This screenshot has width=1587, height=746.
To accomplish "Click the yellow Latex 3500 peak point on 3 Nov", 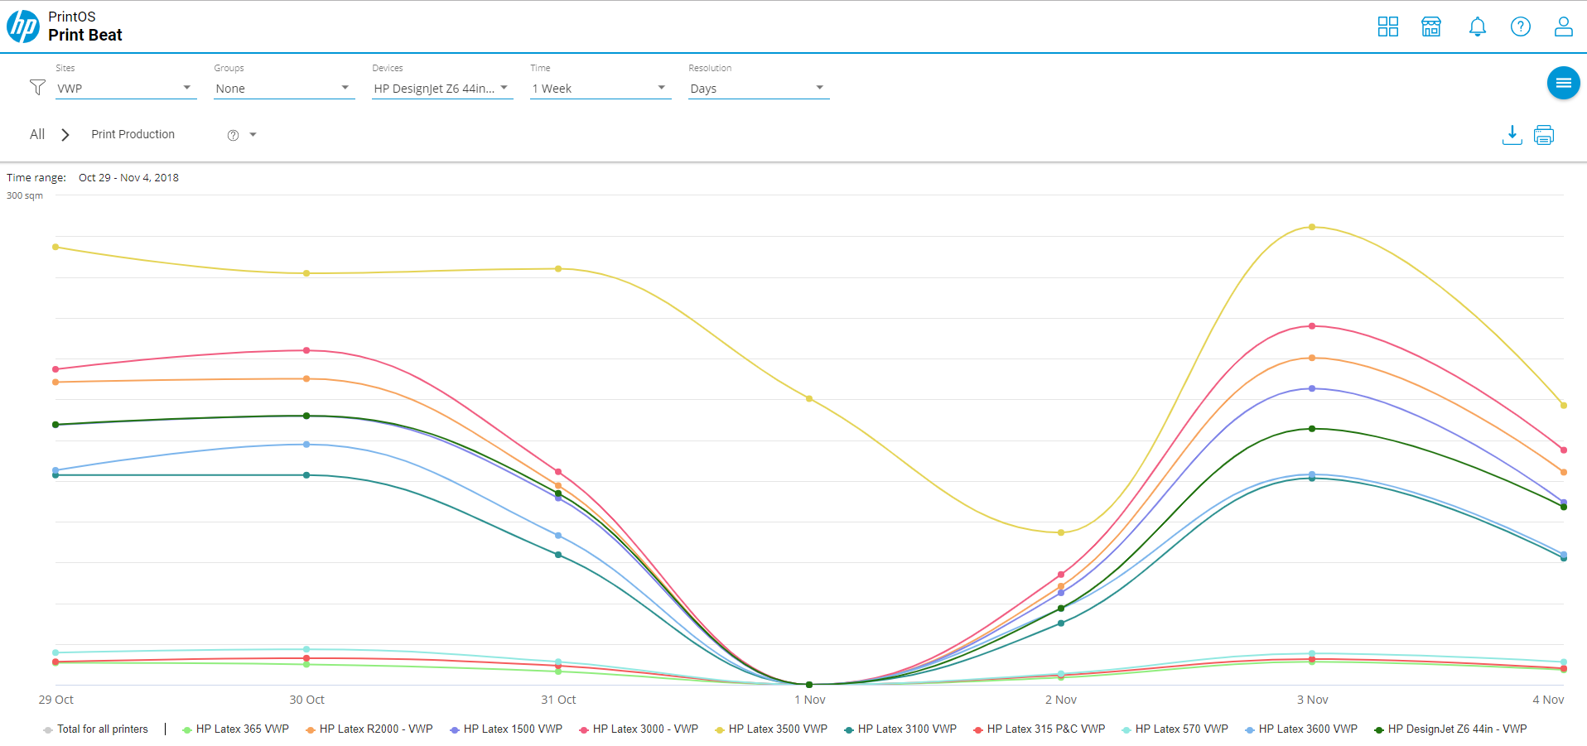I will tap(1312, 227).
